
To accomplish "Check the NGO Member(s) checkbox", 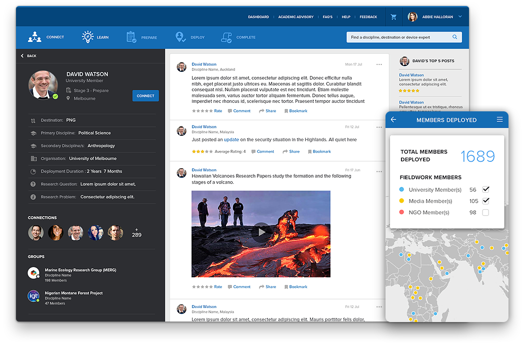I will click(x=485, y=212).
